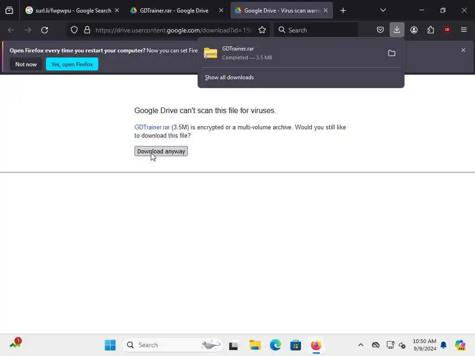Viewport: 475px width, 356px height.
Task: Open Task View on the taskbar
Action: (x=233, y=345)
